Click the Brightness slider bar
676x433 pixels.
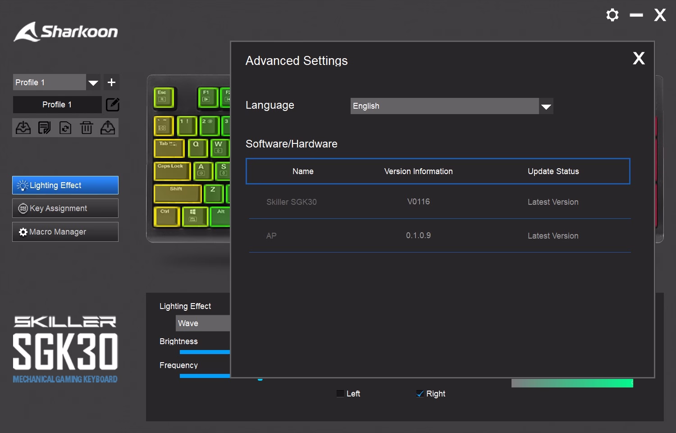[205, 352]
